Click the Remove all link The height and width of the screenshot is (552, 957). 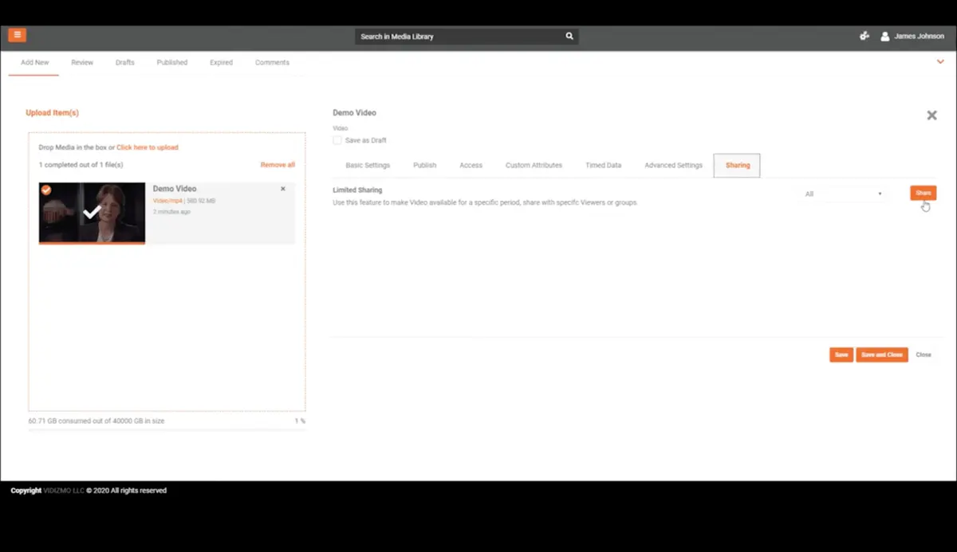click(278, 165)
